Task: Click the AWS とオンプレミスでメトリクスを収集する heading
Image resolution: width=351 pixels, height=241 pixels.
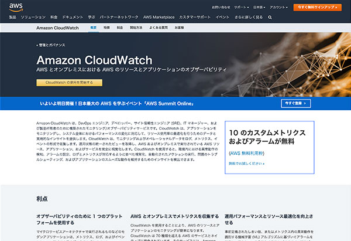Action: [x=174, y=216]
